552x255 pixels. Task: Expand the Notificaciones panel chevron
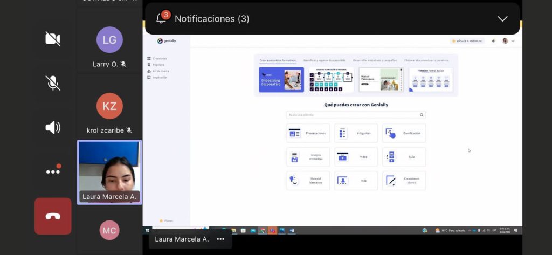502,19
